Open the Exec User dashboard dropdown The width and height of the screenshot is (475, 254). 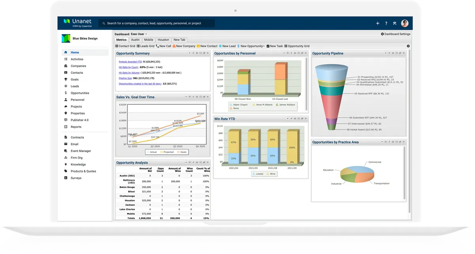pos(139,34)
